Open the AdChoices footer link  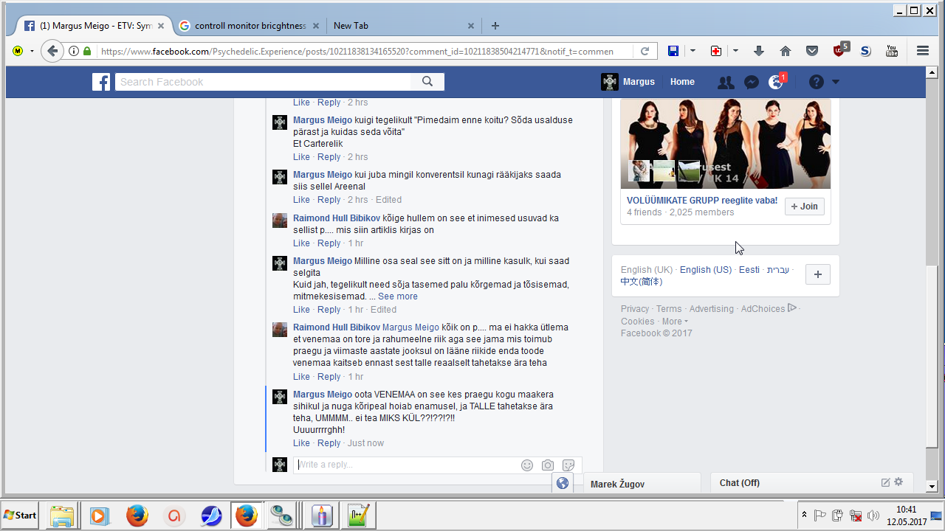pos(769,309)
